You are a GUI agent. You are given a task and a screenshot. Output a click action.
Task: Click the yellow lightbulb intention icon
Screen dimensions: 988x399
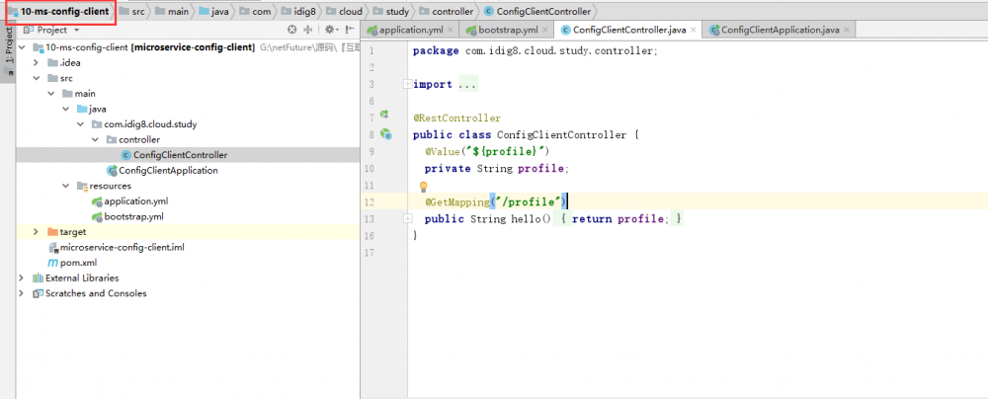pos(424,186)
